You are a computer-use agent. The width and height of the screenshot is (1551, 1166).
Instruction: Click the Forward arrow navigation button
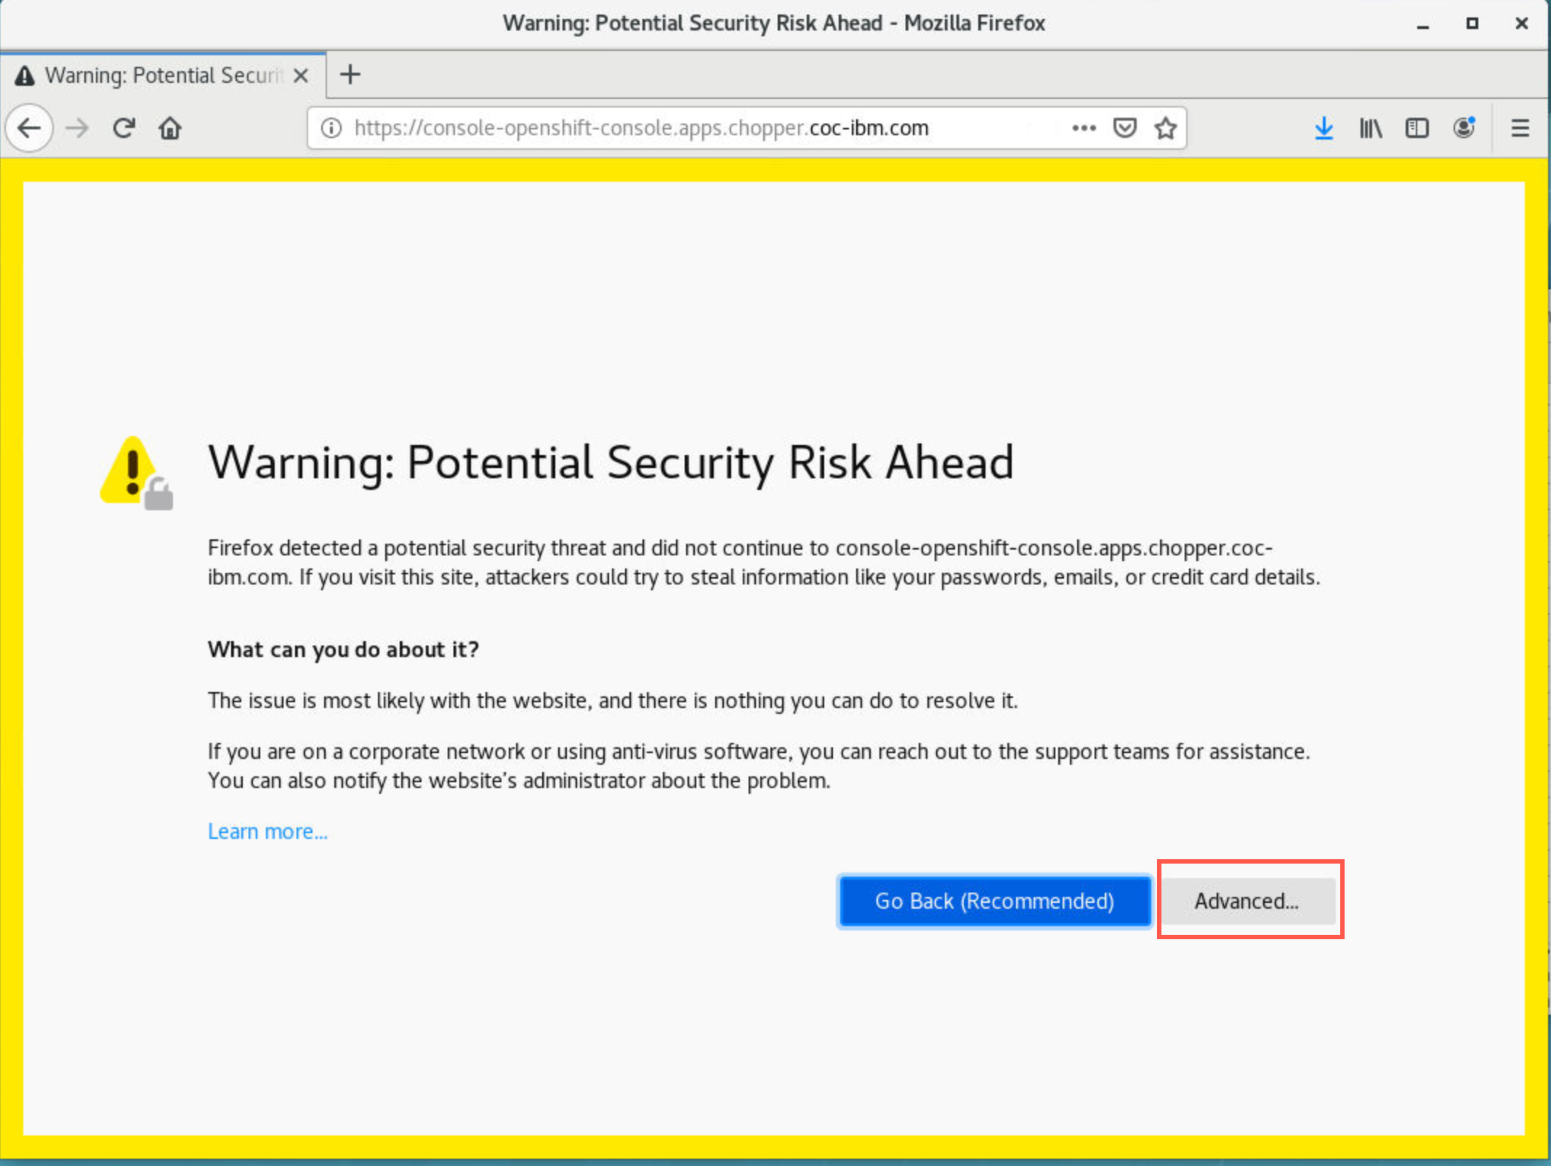click(76, 129)
